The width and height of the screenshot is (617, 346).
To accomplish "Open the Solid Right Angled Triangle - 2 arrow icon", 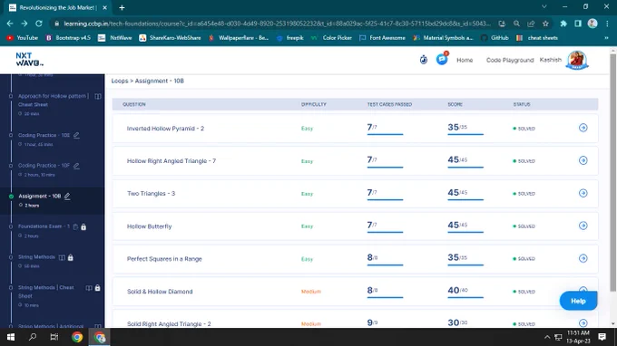I will coord(583,322).
